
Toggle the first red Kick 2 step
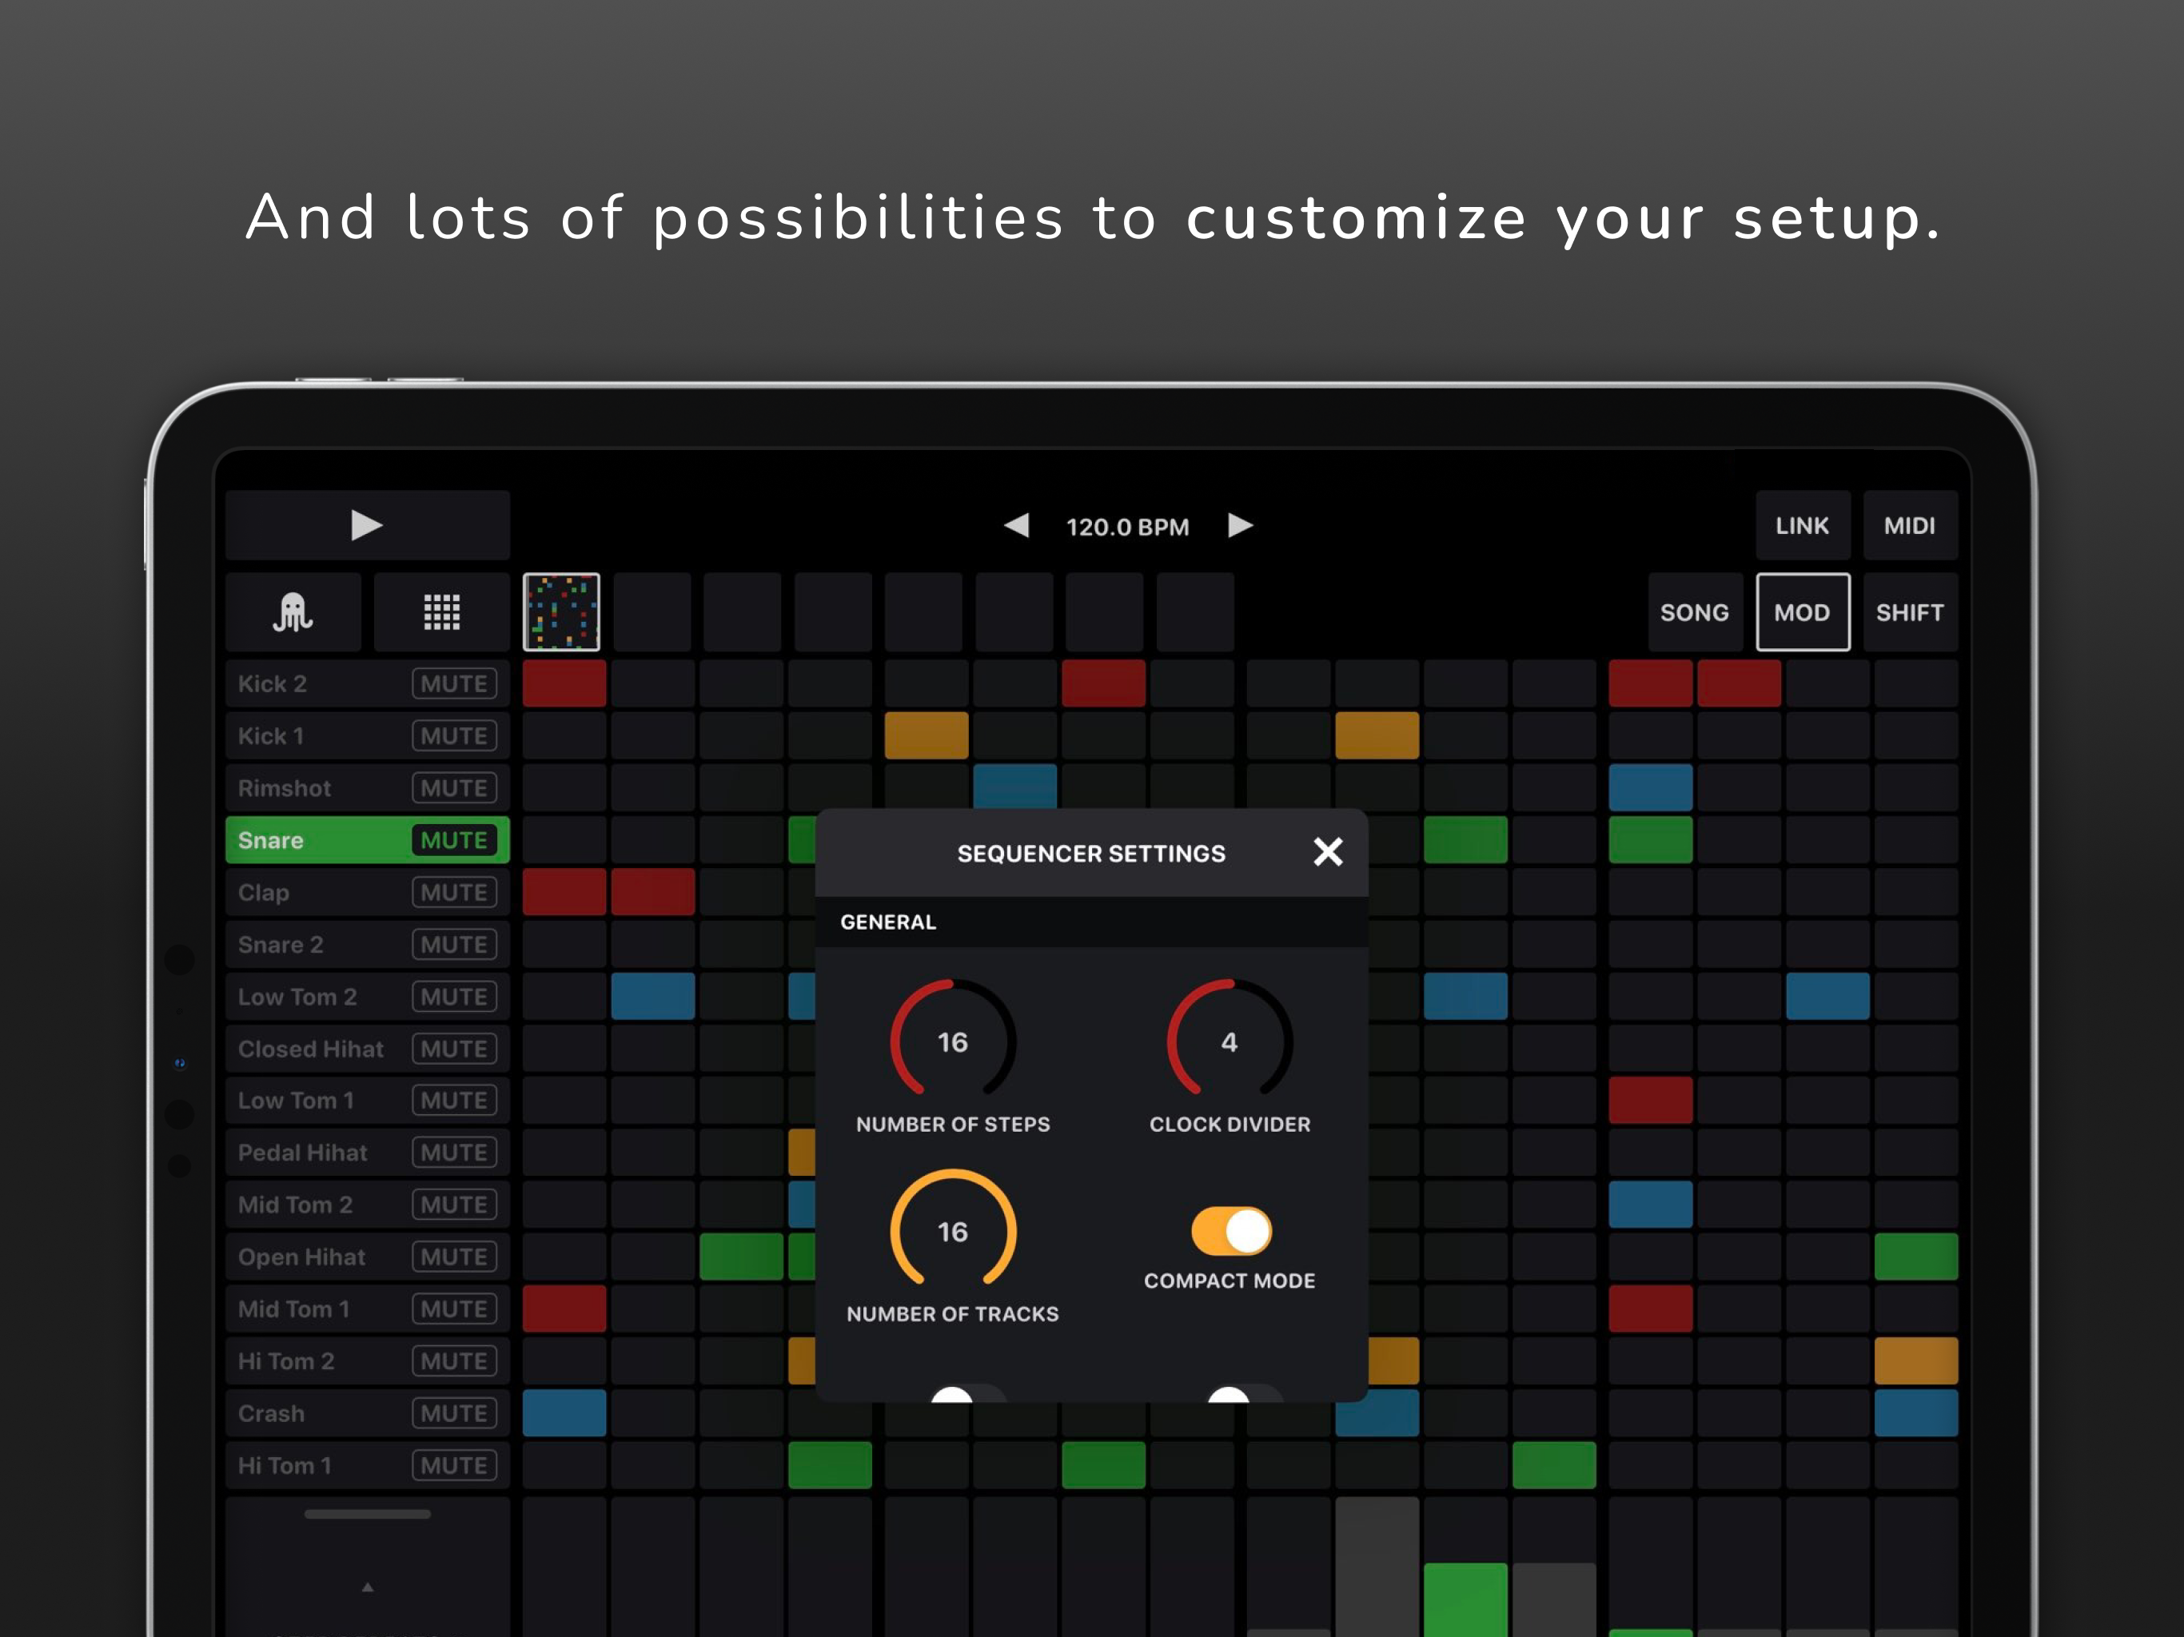564,683
